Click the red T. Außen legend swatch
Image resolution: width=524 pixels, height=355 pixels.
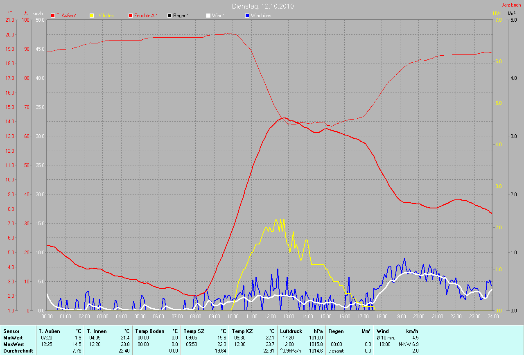[x=53, y=16]
